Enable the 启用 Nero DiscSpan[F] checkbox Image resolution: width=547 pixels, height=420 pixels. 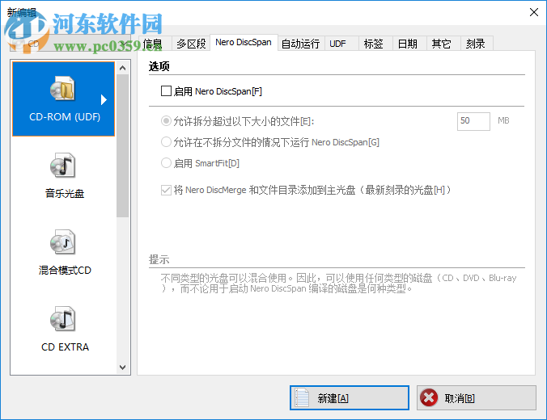pos(166,91)
